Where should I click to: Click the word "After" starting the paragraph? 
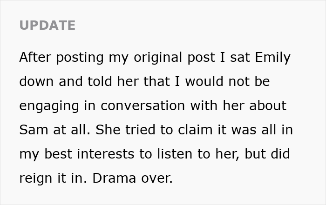point(34,57)
